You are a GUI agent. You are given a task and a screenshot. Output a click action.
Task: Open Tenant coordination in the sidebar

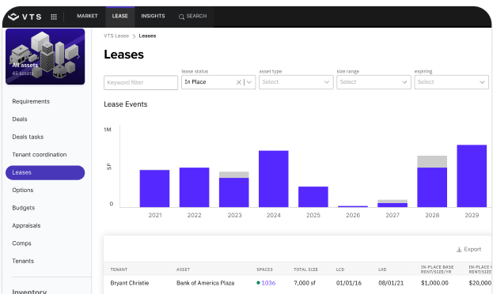tap(40, 155)
